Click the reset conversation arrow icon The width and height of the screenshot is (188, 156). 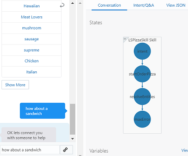pyautogui.click(x=62, y=5)
